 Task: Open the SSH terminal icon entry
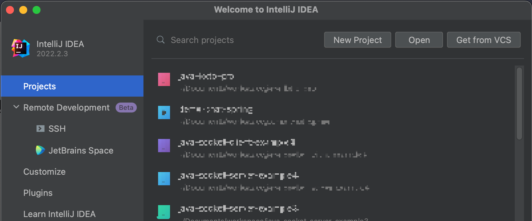[41, 129]
